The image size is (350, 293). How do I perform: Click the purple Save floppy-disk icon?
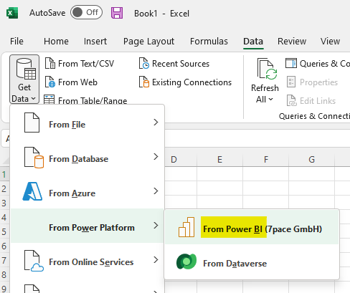[117, 13]
